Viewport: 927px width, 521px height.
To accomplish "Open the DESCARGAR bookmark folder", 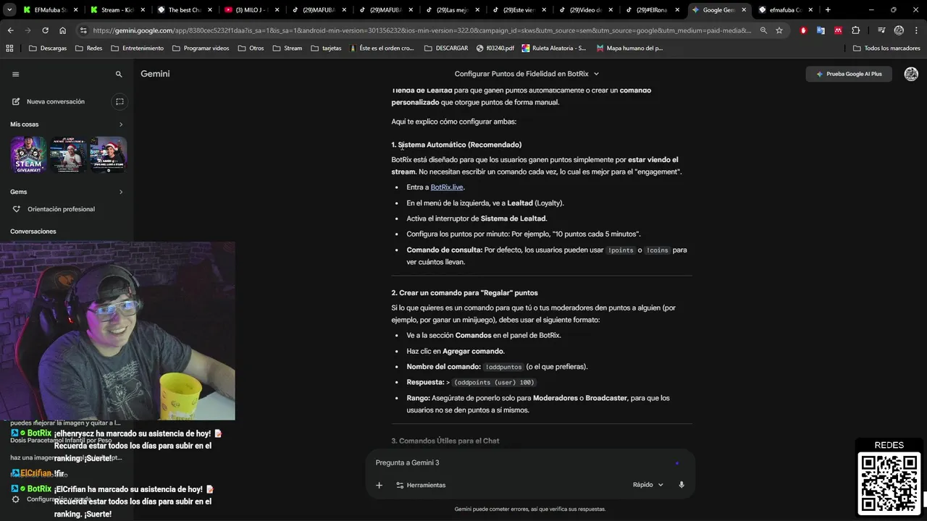I will [x=445, y=48].
